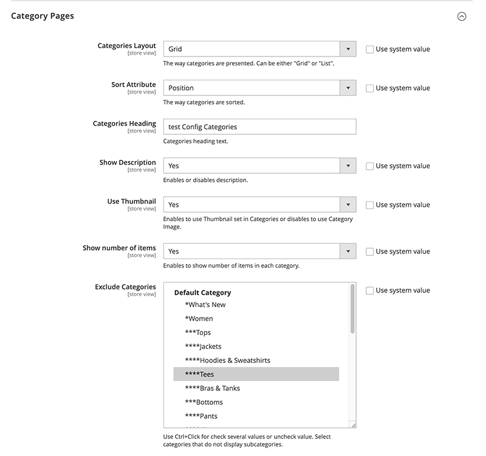The width and height of the screenshot is (486, 456).
Task: Choose Jackets in the Exclude Categories list
Action: 203,347
